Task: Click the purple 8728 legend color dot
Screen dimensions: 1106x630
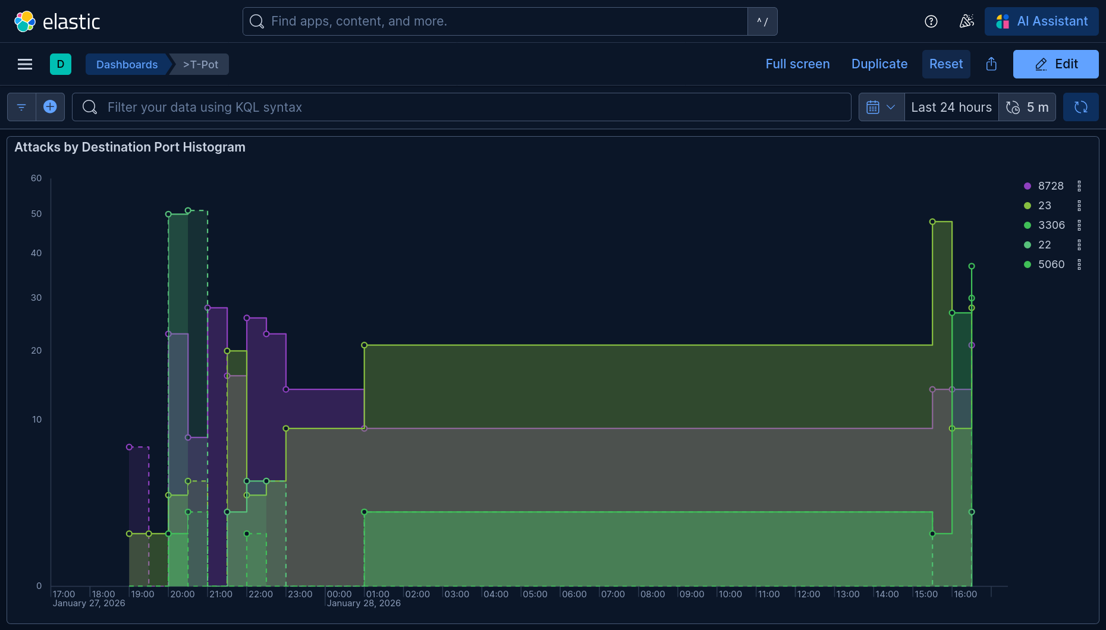Action: point(1028,186)
